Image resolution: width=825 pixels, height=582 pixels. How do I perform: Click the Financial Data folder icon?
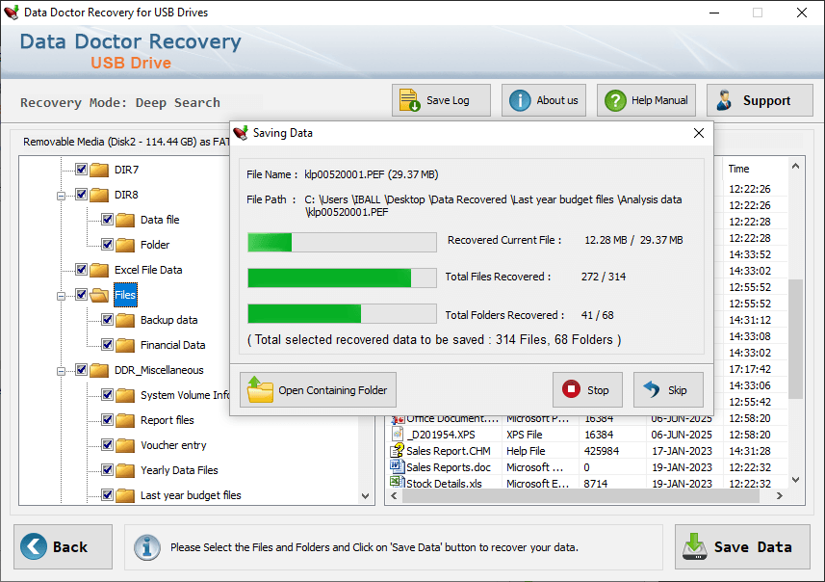click(x=125, y=345)
